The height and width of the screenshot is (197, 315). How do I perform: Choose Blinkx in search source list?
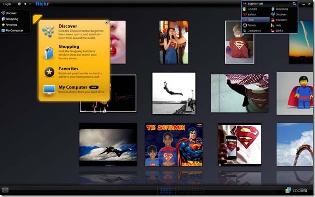[x=284, y=31]
